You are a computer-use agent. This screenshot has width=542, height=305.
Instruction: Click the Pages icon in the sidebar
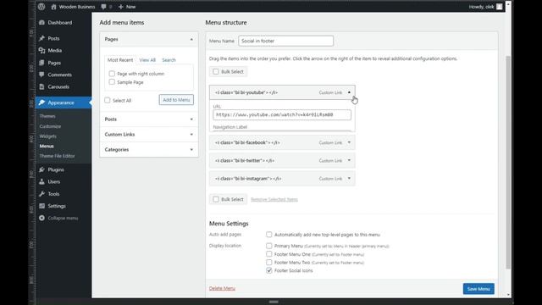coord(41,63)
